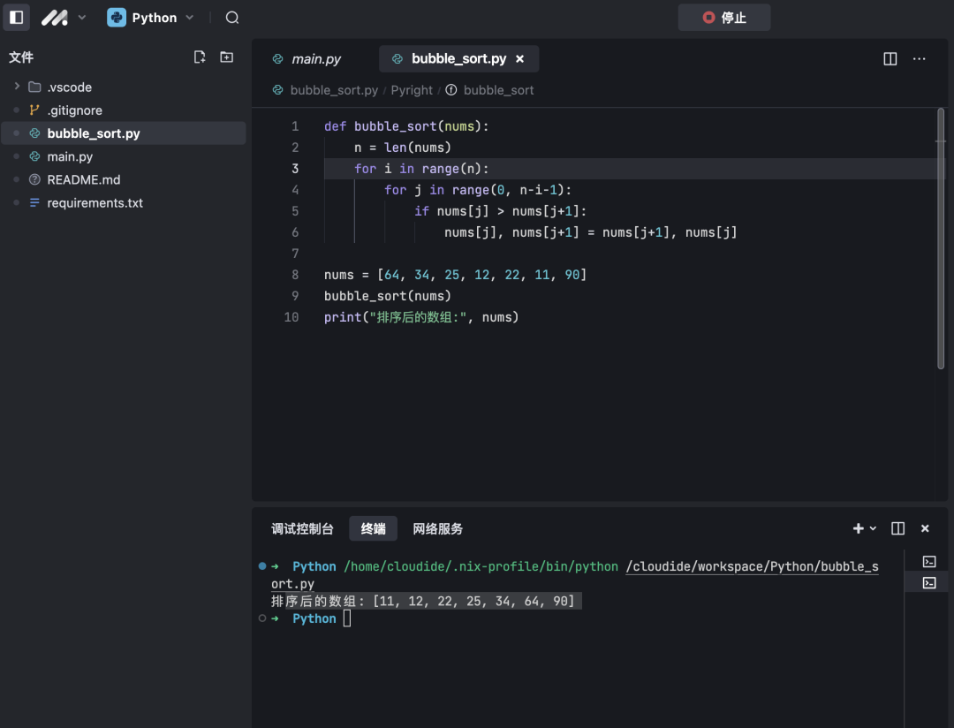This screenshot has width=954, height=728.
Task: Select the .vscode folder icon
Action: point(34,87)
